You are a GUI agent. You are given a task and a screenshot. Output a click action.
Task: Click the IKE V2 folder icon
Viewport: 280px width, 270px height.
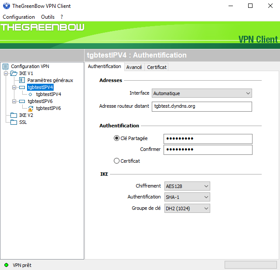(14, 115)
